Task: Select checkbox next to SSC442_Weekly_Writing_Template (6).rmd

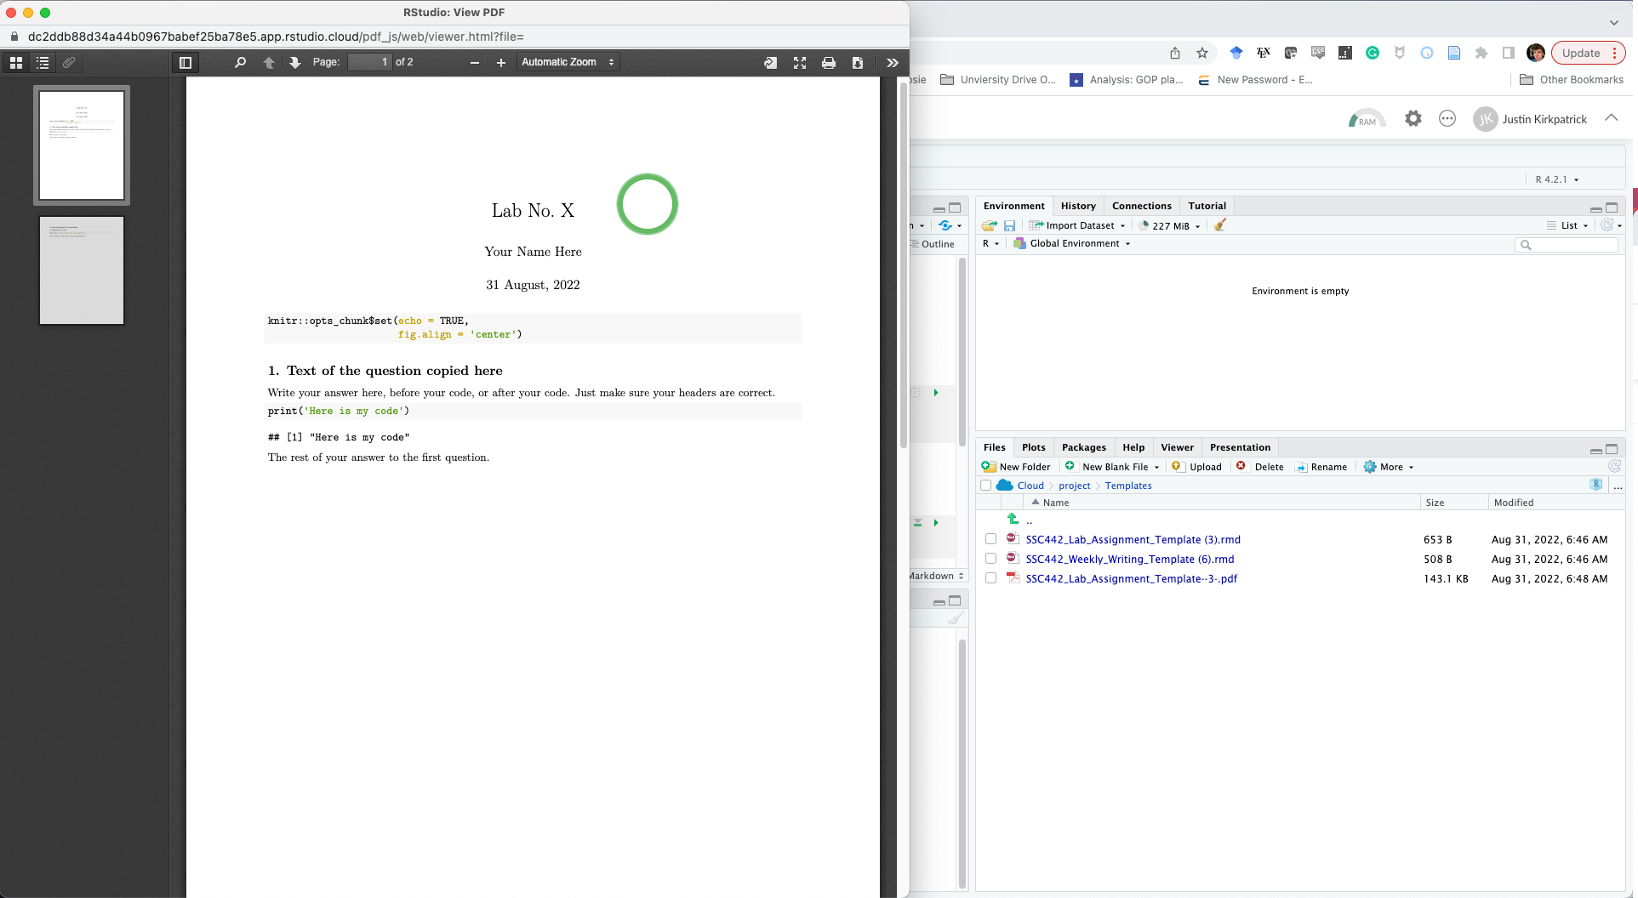Action: 990,559
